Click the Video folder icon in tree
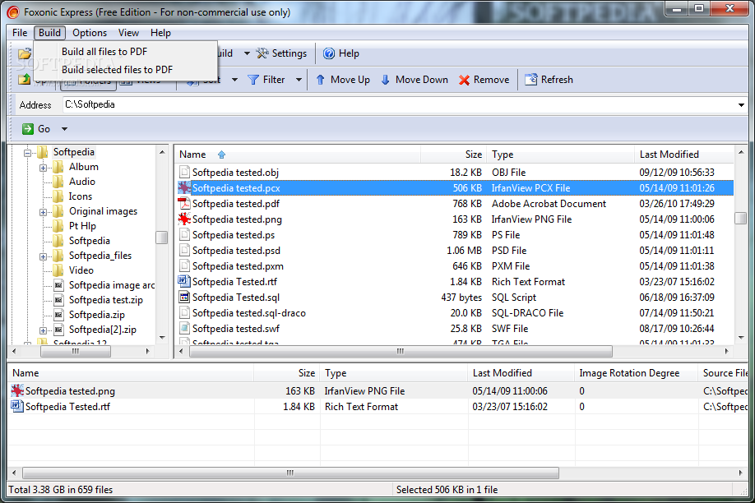The height and width of the screenshot is (503, 755). (x=58, y=270)
